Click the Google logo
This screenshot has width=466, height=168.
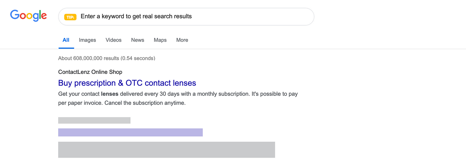[28, 15]
